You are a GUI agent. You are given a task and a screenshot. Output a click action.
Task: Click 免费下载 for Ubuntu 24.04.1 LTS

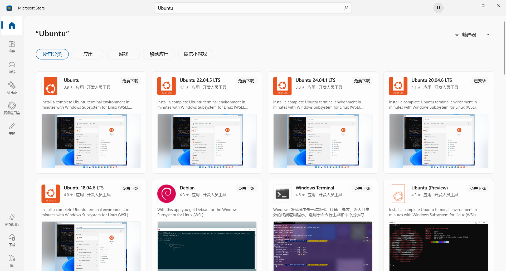point(362,81)
